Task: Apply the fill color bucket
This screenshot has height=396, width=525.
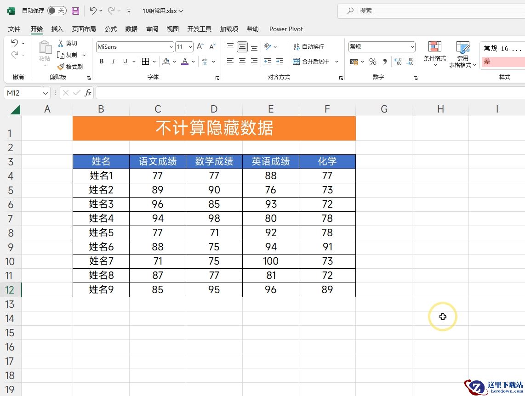Action: pos(166,61)
